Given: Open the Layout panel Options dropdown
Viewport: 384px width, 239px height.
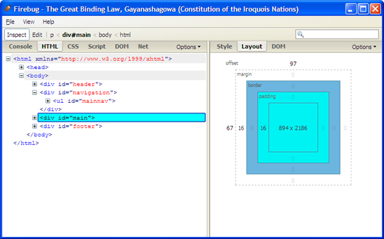Looking at the screenshot, I should 364,47.
